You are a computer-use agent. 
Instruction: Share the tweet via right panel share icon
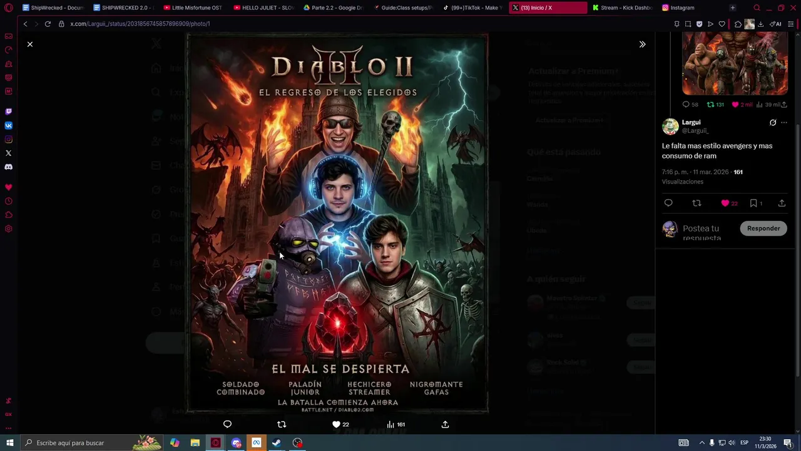(782, 203)
